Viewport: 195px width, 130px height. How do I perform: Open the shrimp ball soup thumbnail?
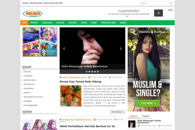tap(71, 96)
